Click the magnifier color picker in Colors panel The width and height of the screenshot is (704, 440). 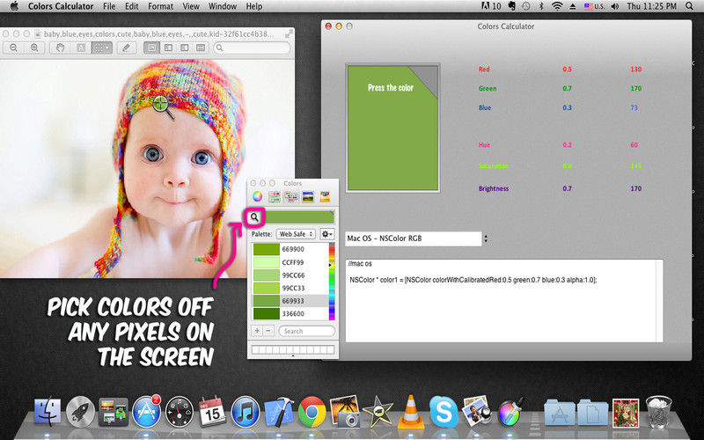pyautogui.click(x=253, y=216)
